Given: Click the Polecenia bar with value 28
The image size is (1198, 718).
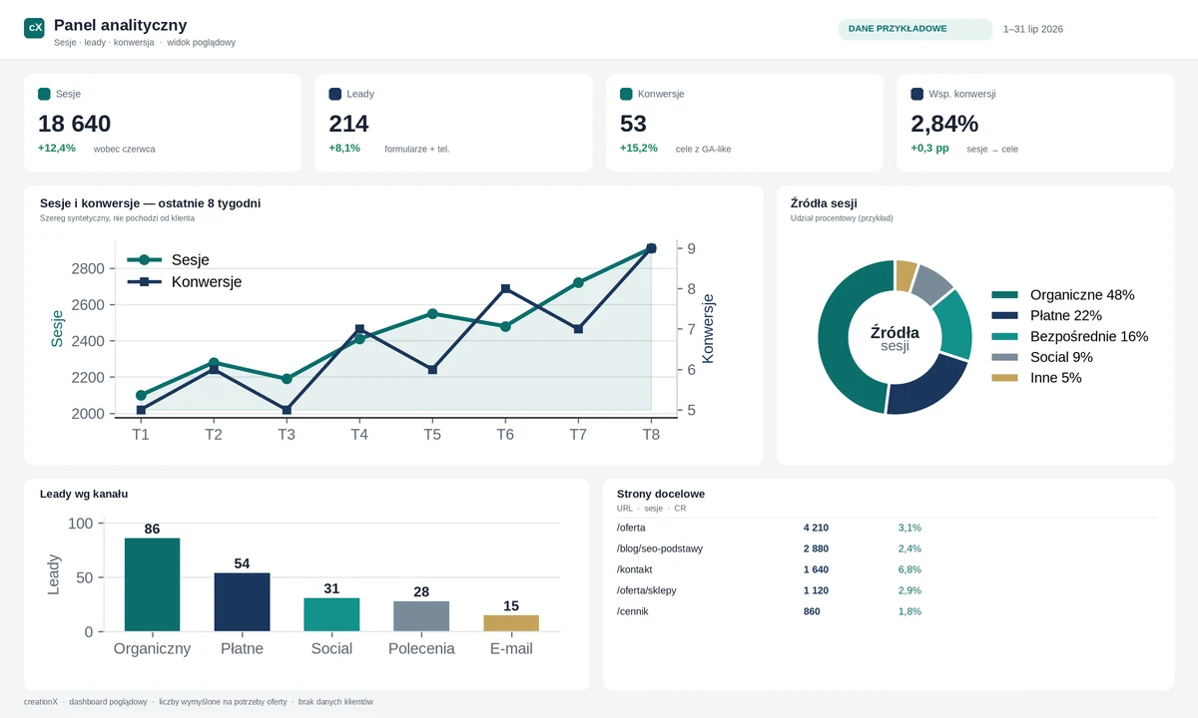Looking at the screenshot, I should 421,616.
